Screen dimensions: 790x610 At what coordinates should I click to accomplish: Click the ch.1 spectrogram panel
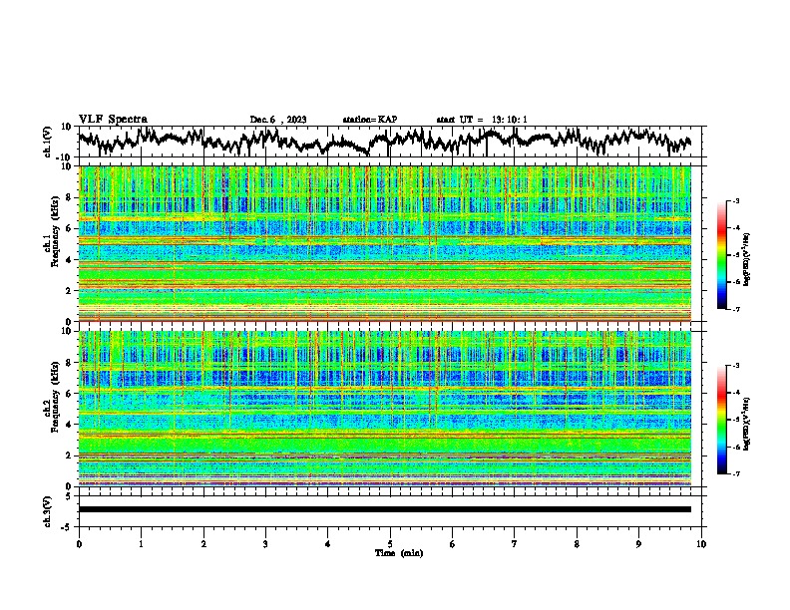tap(385, 243)
